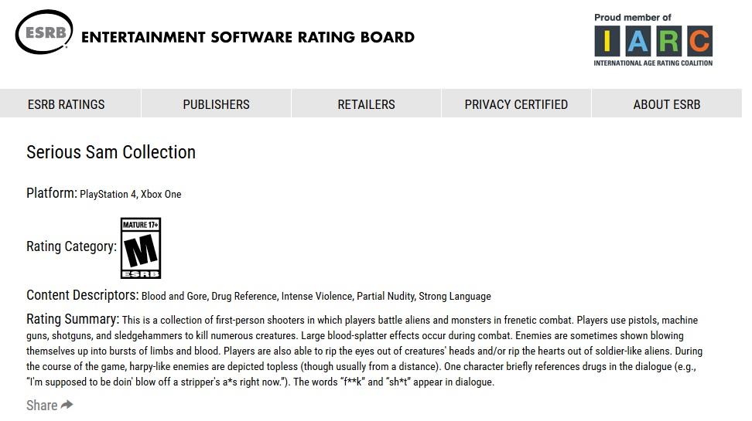The image size is (752, 421).
Task: Open the IARC coalition logo
Action: click(653, 39)
